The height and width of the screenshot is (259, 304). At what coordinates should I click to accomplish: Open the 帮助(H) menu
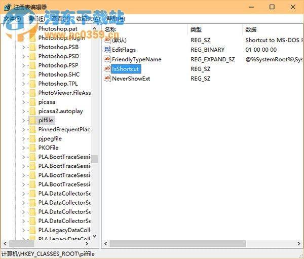pyautogui.click(x=116, y=19)
